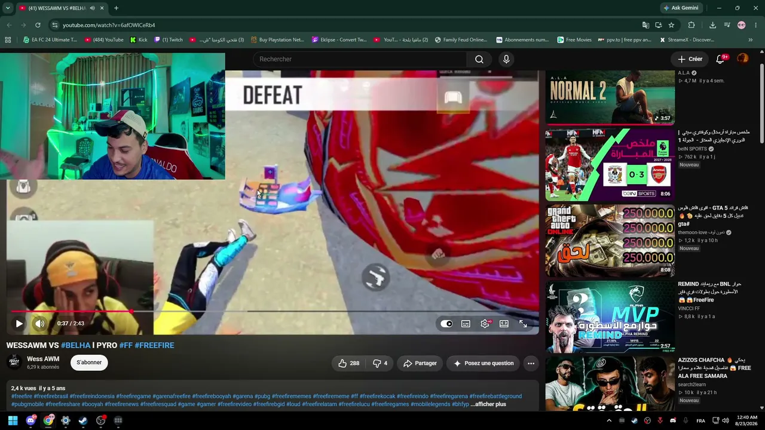Play the paused YouTube video

[x=19, y=324]
